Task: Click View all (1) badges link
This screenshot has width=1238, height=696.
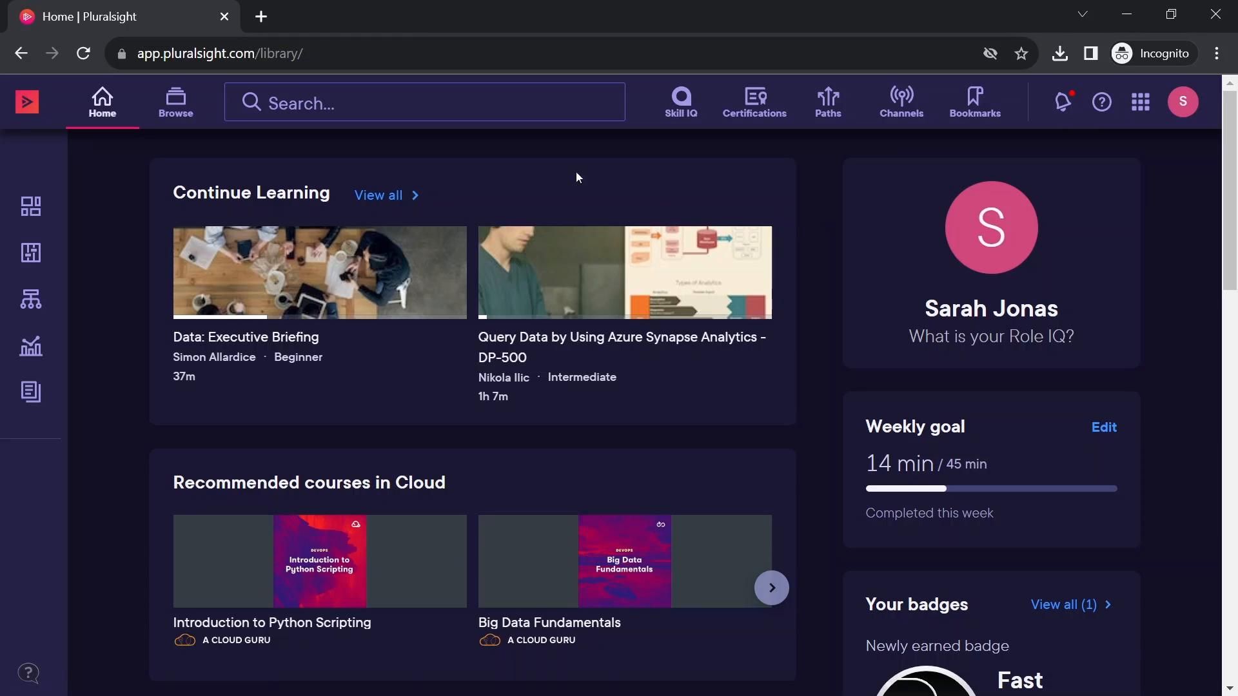Action: pos(1071,604)
